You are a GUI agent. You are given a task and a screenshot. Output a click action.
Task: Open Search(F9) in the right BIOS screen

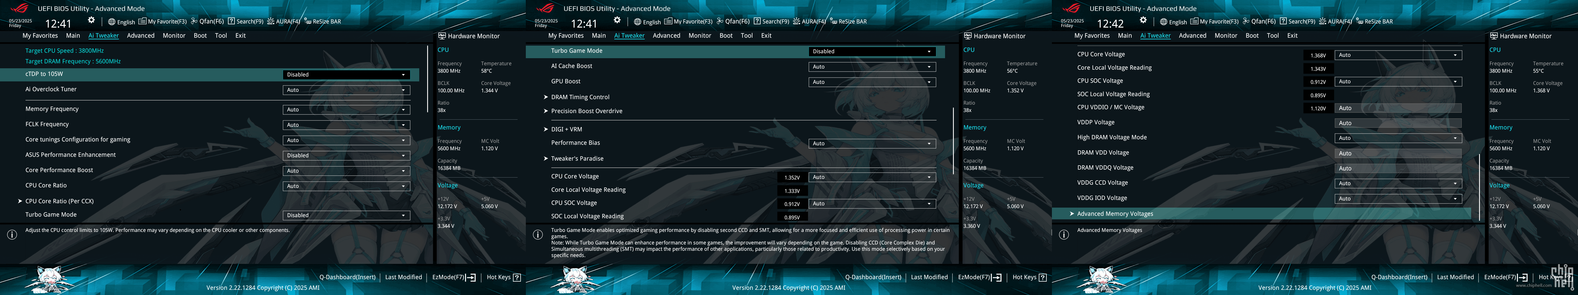point(1297,21)
